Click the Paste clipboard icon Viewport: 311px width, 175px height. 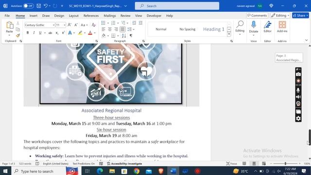coord(9,25)
